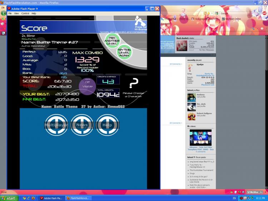Toggle the purple Off Visible mode circle
Screen dimensions: 268x201
(x=87, y=87)
